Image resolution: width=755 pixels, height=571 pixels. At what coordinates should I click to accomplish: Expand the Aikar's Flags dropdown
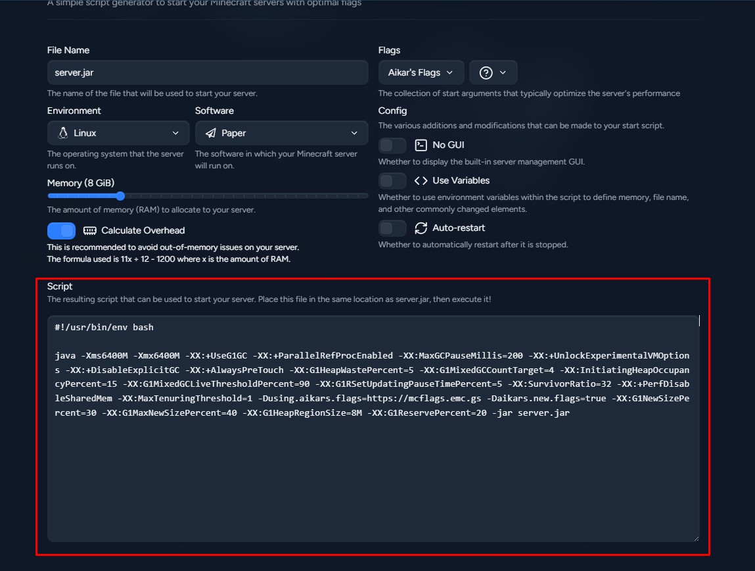click(421, 72)
